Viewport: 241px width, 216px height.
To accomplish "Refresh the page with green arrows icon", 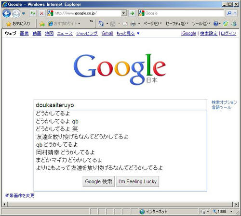I will pos(33,13).
